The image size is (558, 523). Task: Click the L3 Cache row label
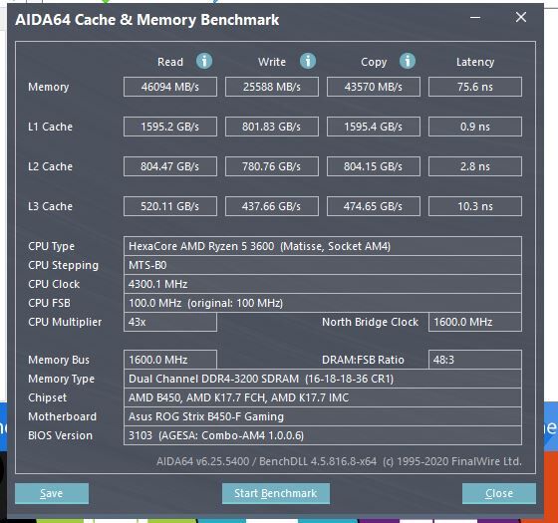pyautogui.click(x=50, y=206)
